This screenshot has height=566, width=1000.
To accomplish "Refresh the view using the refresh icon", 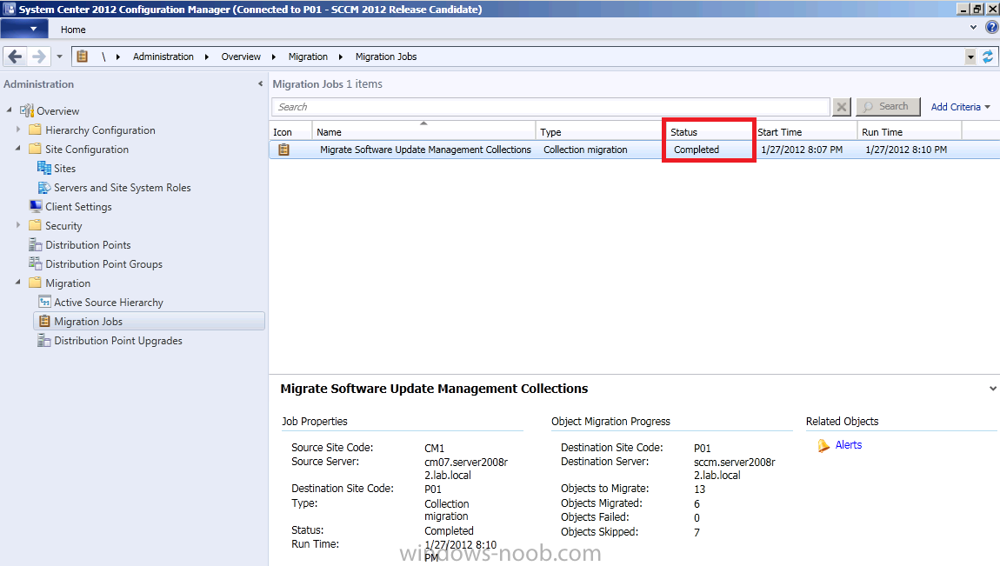I will [987, 57].
